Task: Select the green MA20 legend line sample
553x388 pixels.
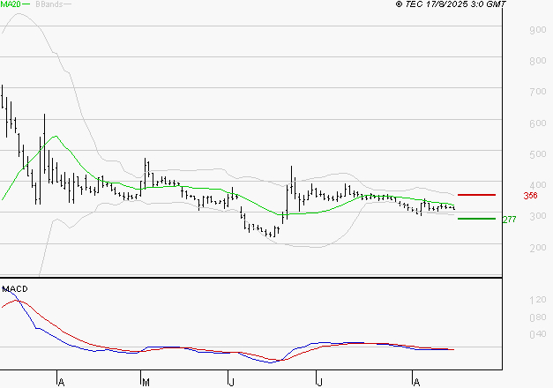Action: (x=26, y=4)
